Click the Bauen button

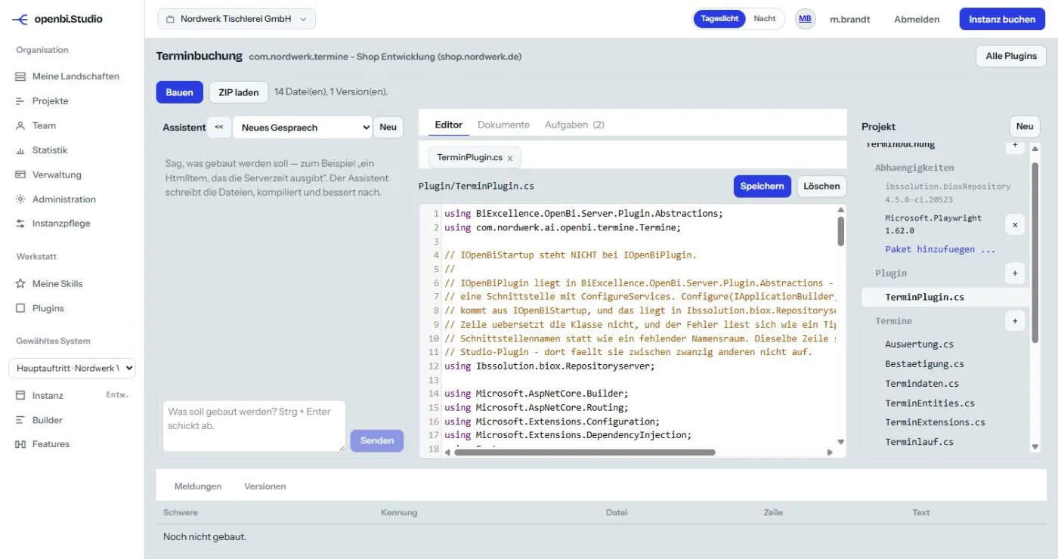(x=180, y=92)
